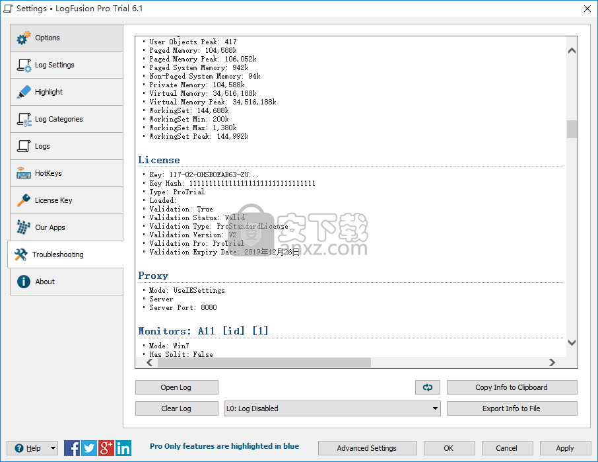The image size is (598, 462).
Task: Click the Apply button
Action: click(565, 448)
